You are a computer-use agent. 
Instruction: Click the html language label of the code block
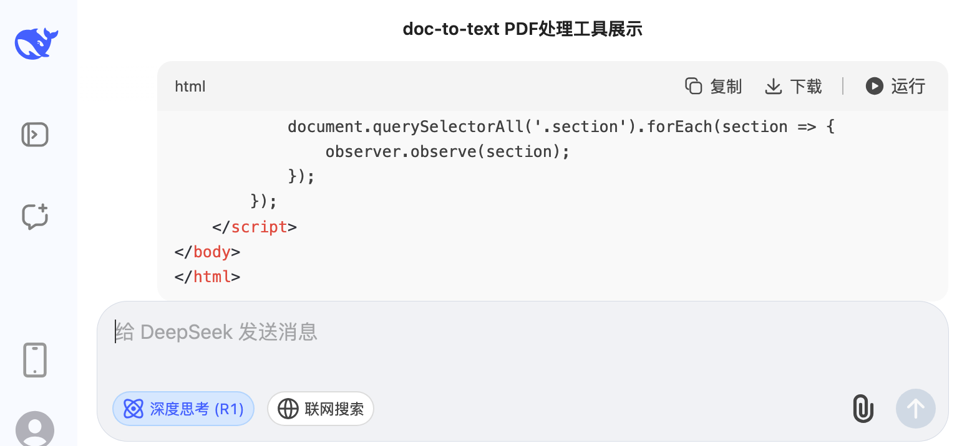tap(190, 87)
